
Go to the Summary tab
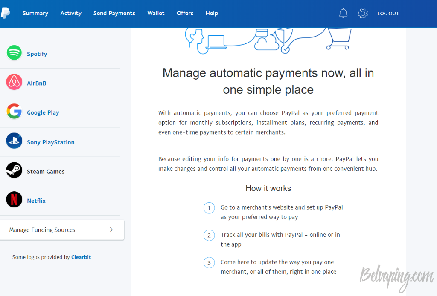[x=35, y=13]
